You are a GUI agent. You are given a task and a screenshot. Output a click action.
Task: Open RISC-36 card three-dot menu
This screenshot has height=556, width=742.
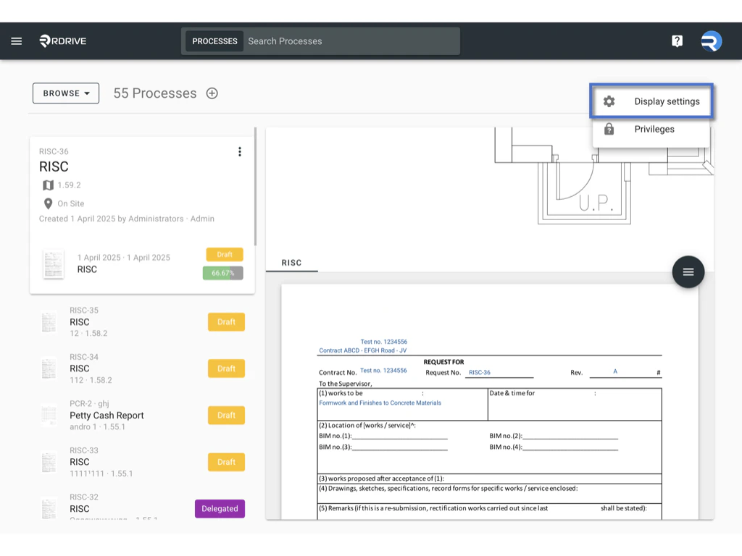point(240,151)
